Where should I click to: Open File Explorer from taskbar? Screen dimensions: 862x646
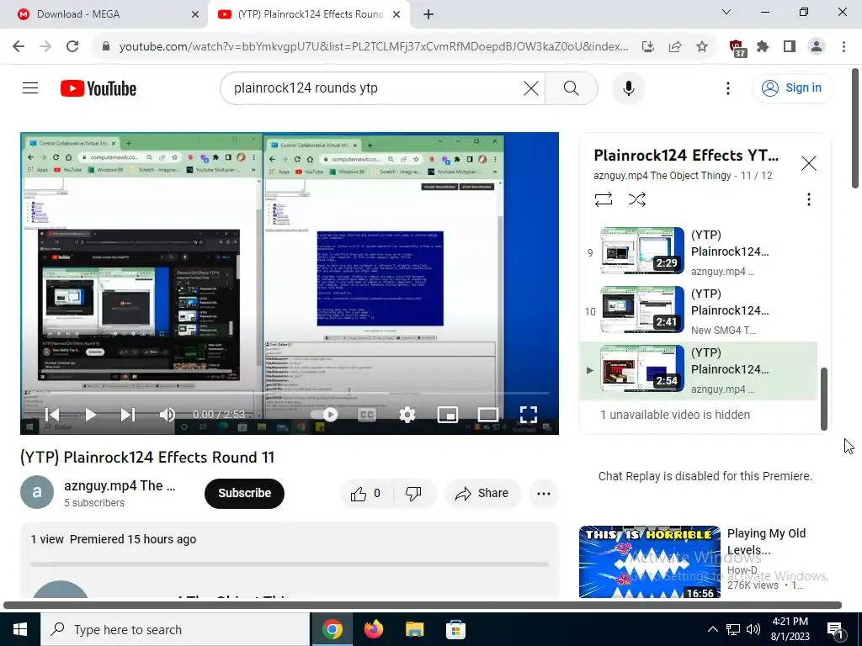(414, 629)
